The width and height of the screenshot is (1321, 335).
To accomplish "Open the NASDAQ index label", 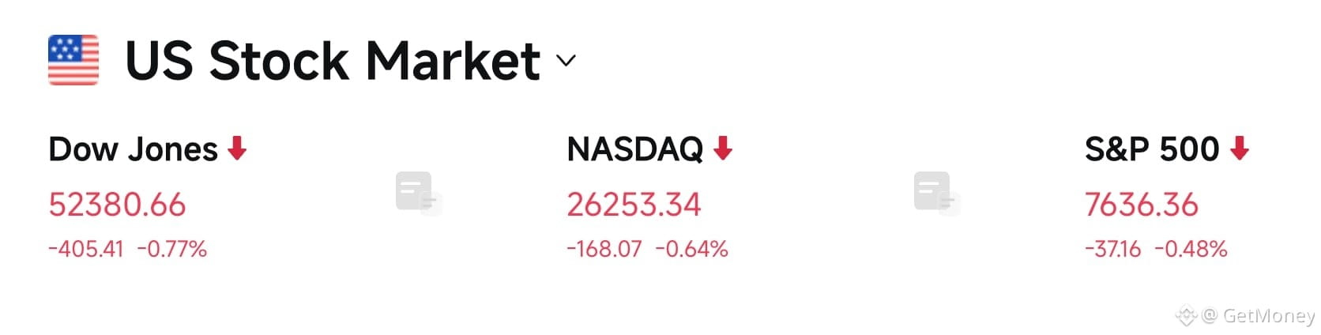I will (x=635, y=149).
